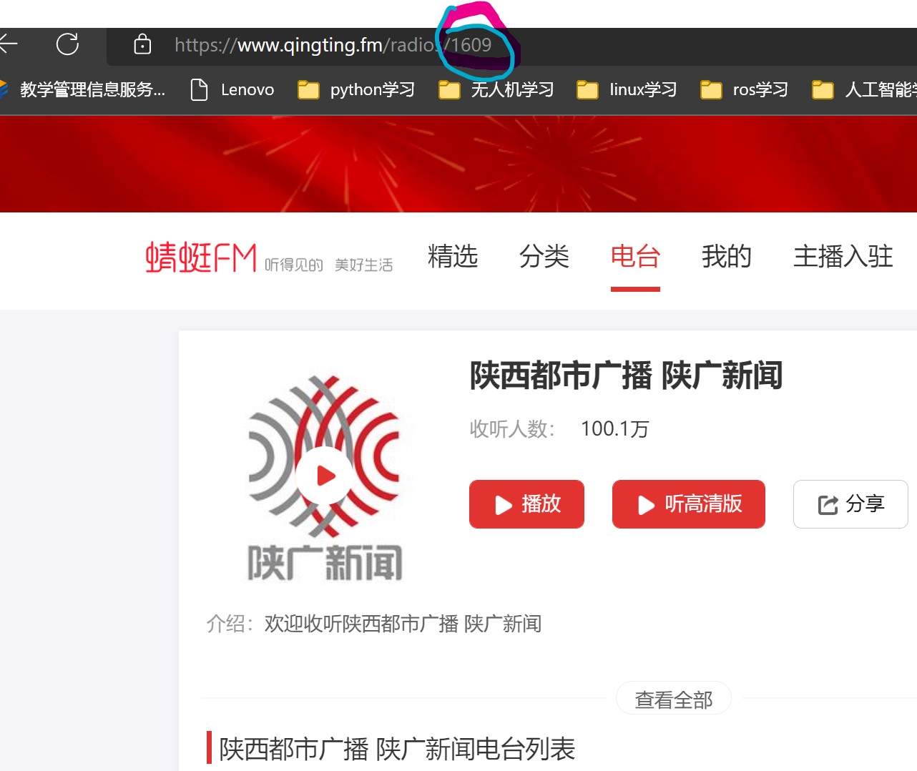Click the 听高清版 button
917x771 pixels.
[689, 504]
